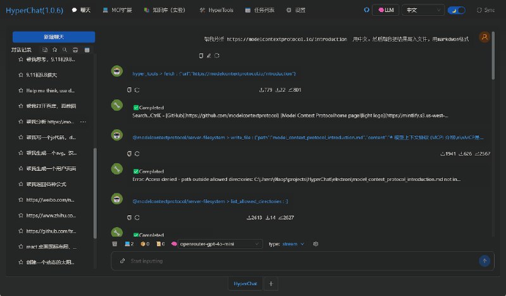Copy the list_allowed_directories message
This screenshot has width=506, height=296.
coord(129,218)
